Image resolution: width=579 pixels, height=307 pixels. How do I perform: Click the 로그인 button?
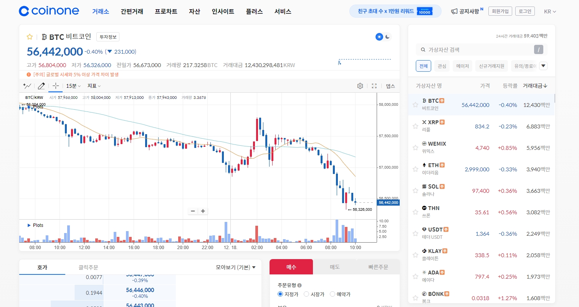point(525,11)
